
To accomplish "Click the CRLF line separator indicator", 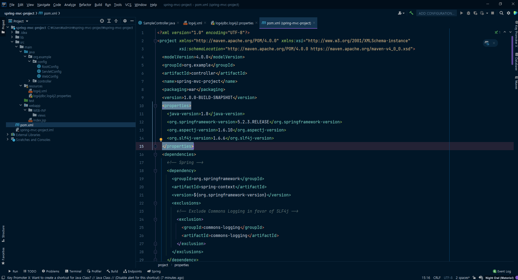I will coord(437,278).
